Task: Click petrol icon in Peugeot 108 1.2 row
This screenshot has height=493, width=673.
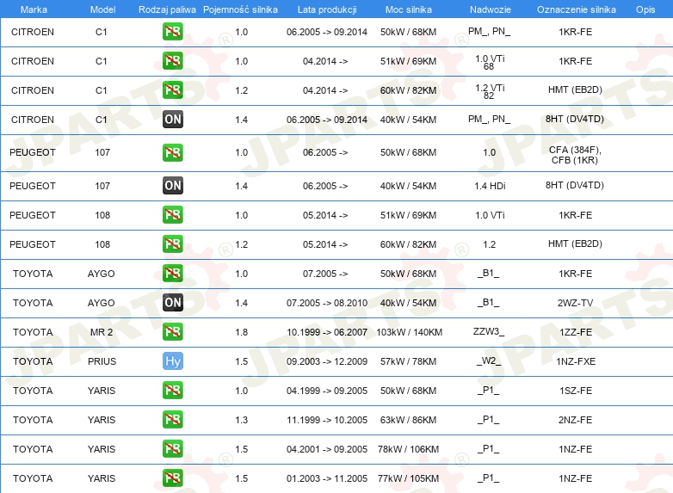Action: [172, 244]
